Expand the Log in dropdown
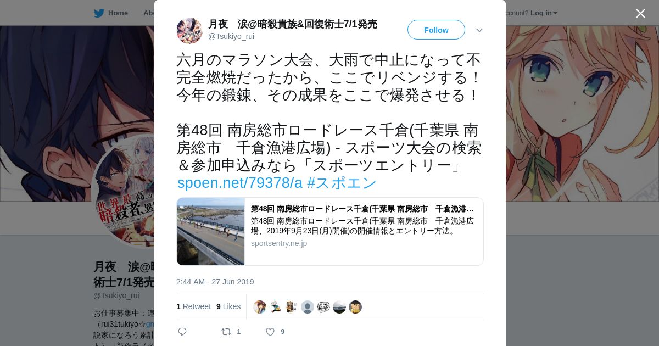This screenshot has height=346, width=659. 544,13
